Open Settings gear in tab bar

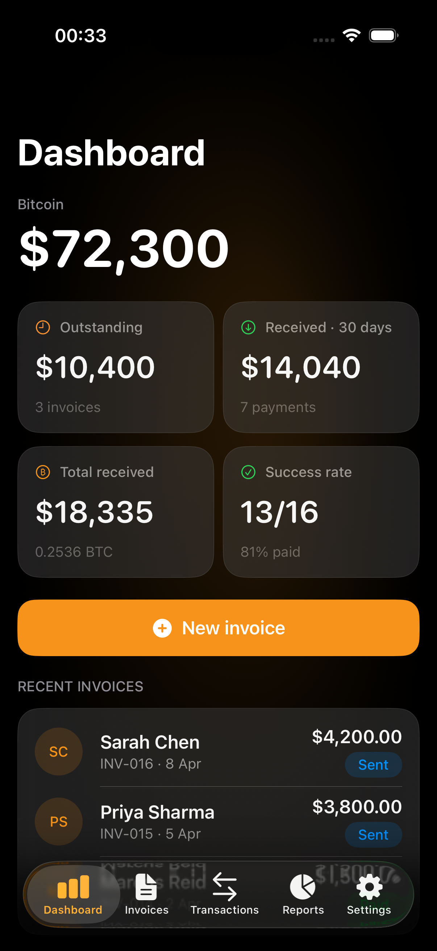[369, 894]
